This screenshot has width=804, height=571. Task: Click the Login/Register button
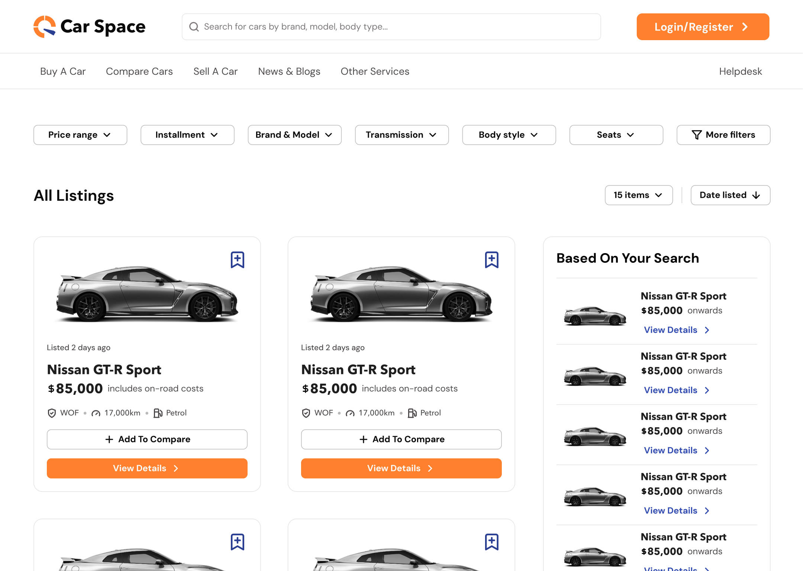click(x=703, y=27)
